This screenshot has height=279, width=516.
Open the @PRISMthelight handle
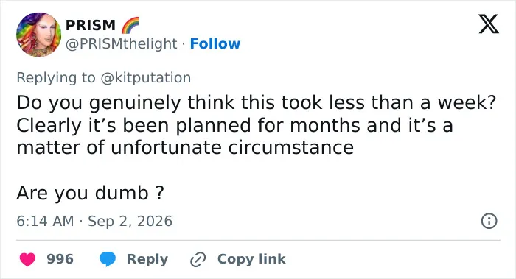click(x=122, y=44)
